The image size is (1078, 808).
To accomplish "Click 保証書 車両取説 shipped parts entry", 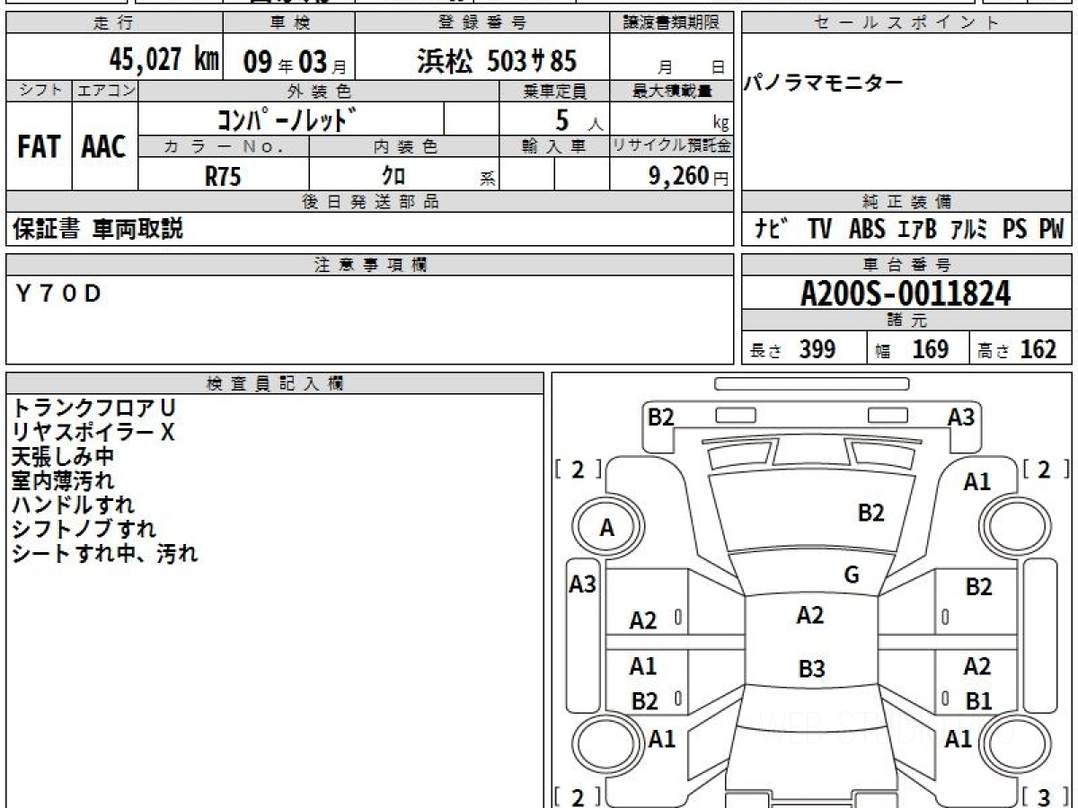I will (x=97, y=229).
